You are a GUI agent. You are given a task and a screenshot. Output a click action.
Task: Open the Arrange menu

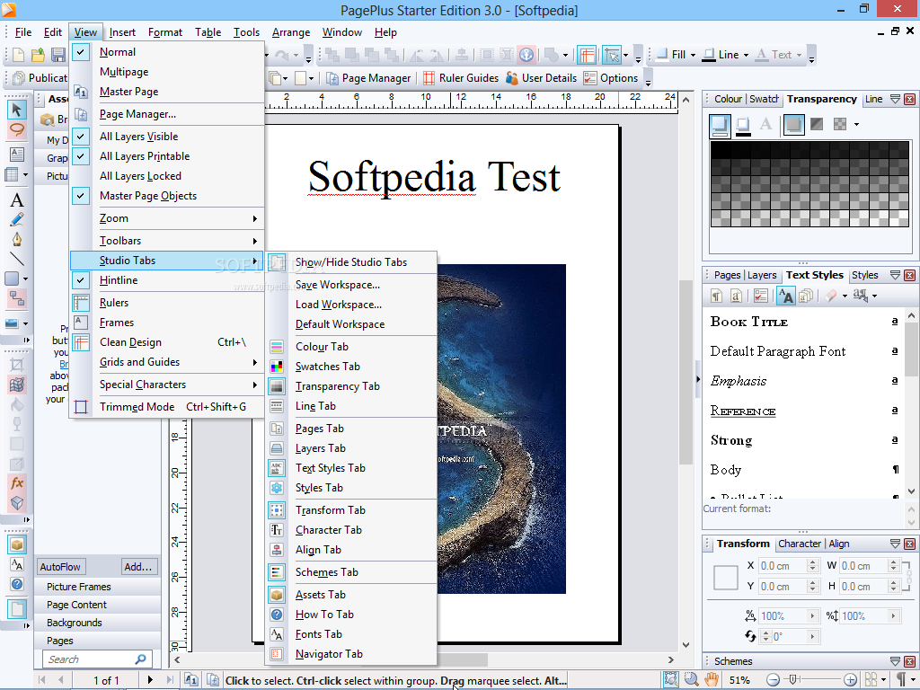291,32
